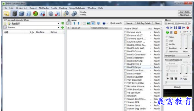Open the Tools menu
Viewport: 194px width, 111px height.
point(54,8)
